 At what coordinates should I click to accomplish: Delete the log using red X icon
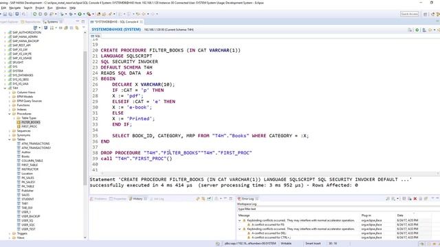tap(415, 198)
